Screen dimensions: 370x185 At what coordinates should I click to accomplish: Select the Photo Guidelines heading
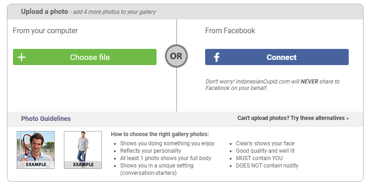tap(46, 119)
